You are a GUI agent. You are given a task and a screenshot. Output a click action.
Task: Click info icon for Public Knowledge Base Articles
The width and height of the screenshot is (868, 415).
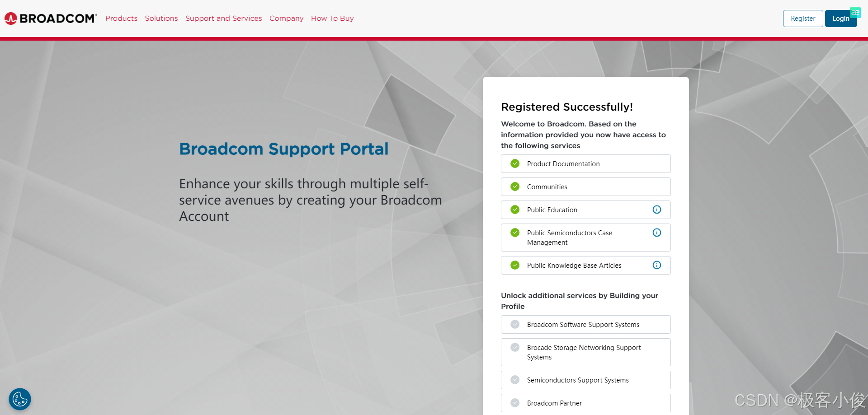[x=657, y=265]
